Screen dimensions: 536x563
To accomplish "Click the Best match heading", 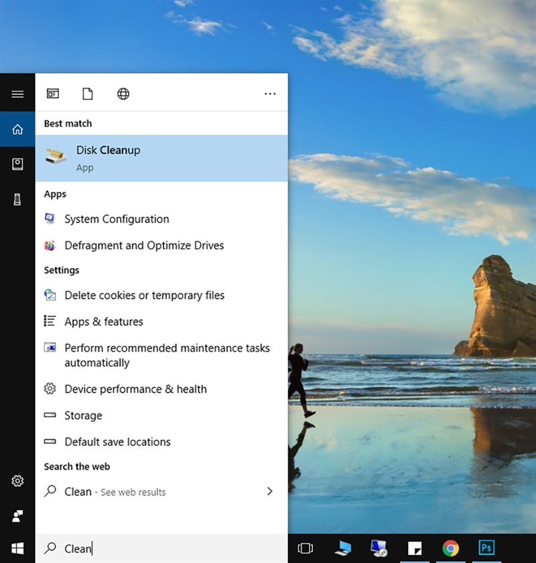I will pyautogui.click(x=68, y=124).
